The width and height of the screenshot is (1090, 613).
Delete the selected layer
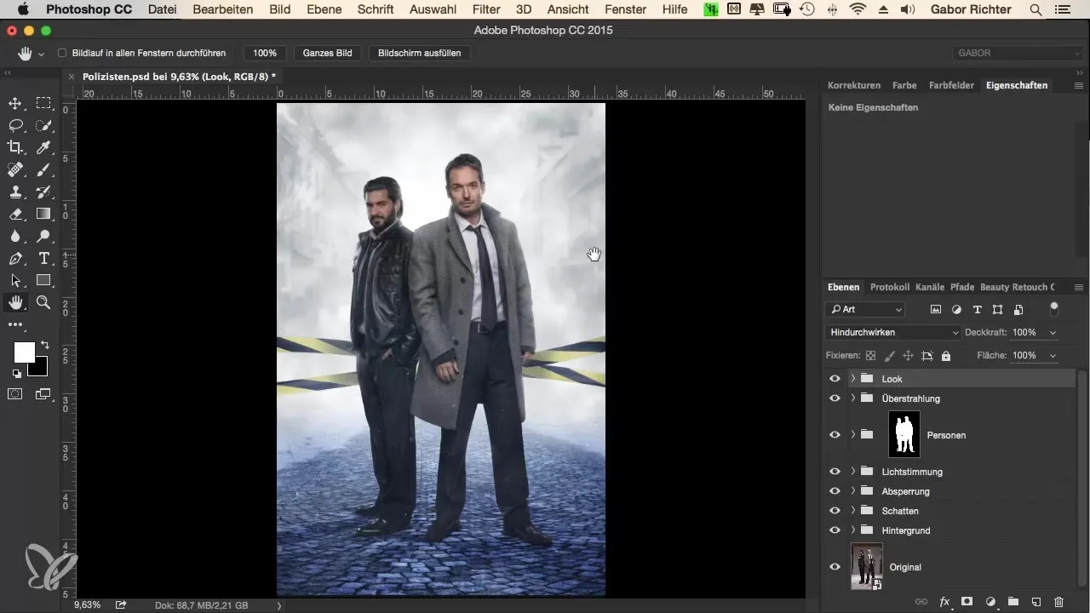pos(1059,601)
